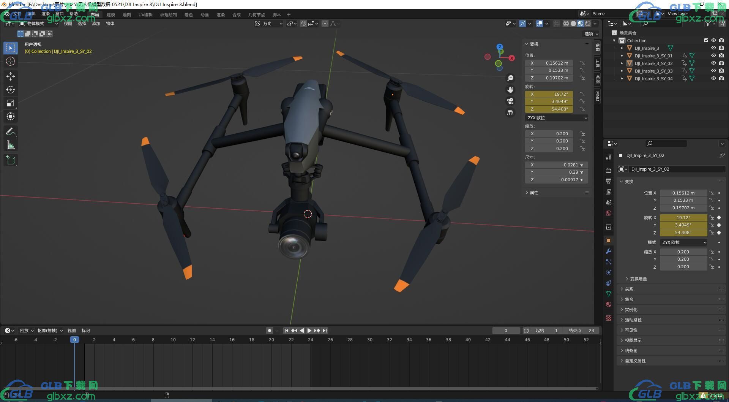Click the rotation X value field in sidebar

point(549,94)
